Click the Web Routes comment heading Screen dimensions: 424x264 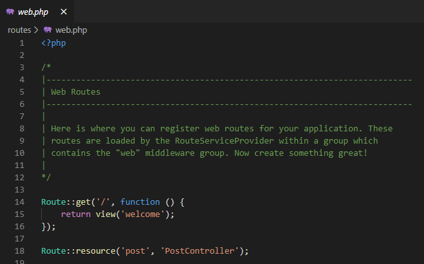coord(75,92)
